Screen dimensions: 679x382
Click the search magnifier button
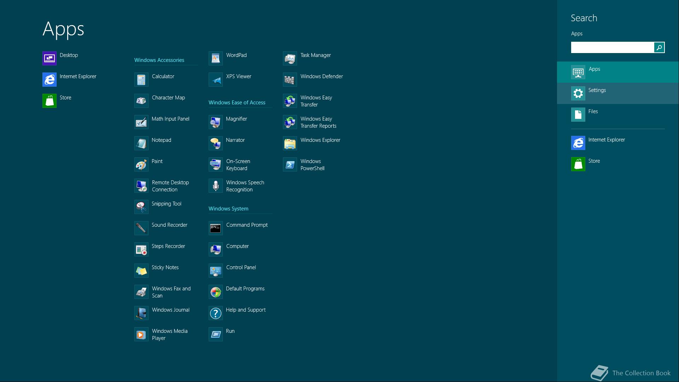[x=659, y=47]
